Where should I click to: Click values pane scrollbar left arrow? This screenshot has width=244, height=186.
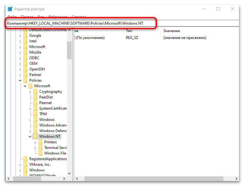click(x=77, y=179)
